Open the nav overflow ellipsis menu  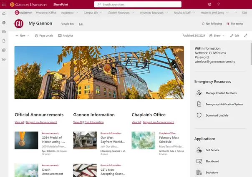pyautogui.click(x=236, y=12)
